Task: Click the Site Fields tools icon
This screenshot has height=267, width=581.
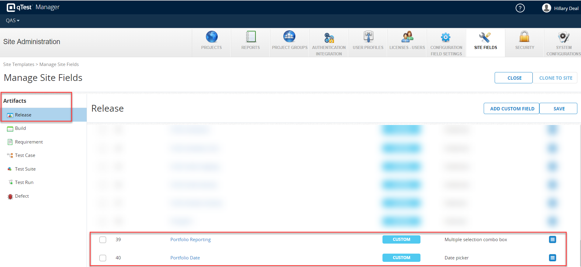Action: (x=485, y=37)
